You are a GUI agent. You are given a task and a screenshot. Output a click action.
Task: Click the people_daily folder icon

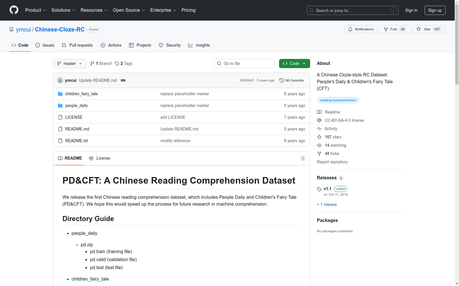[60, 106]
